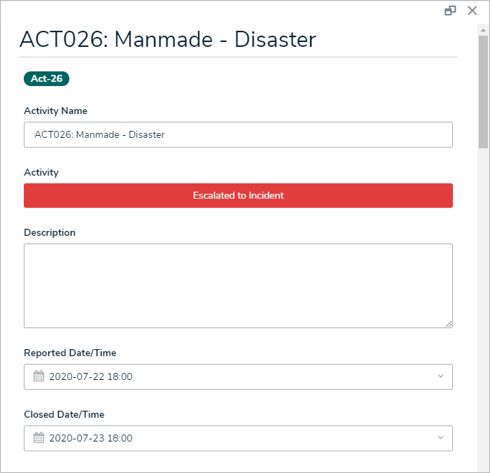490x473 pixels.
Task: Expand the Reported Date/Time dropdown arrow
Action: tap(440, 376)
